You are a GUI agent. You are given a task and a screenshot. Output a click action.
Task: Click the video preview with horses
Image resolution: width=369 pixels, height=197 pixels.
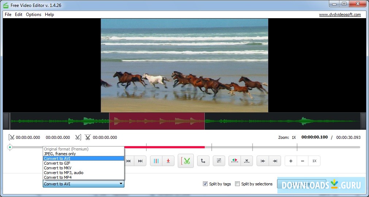tap(185, 65)
